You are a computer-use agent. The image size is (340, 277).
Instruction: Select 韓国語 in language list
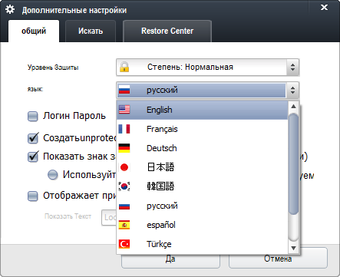pyautogui.click(x=203, y=186)
